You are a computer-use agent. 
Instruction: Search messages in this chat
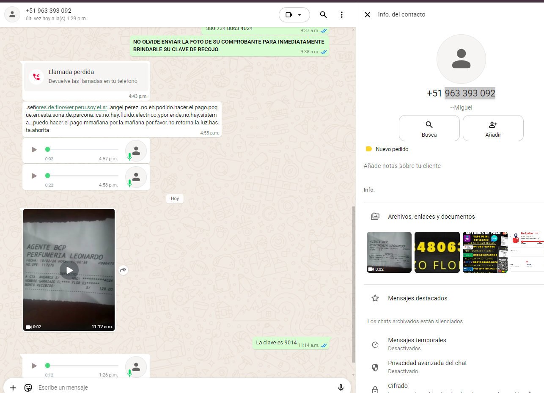point(323,15)
